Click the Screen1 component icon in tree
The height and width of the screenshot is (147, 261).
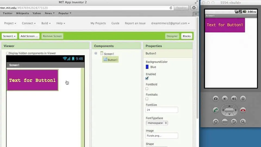click(102, 53)
